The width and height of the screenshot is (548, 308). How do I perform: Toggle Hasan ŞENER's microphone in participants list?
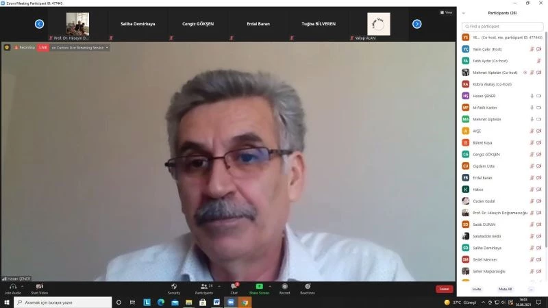pyautogui.click(x=531, y=96)
